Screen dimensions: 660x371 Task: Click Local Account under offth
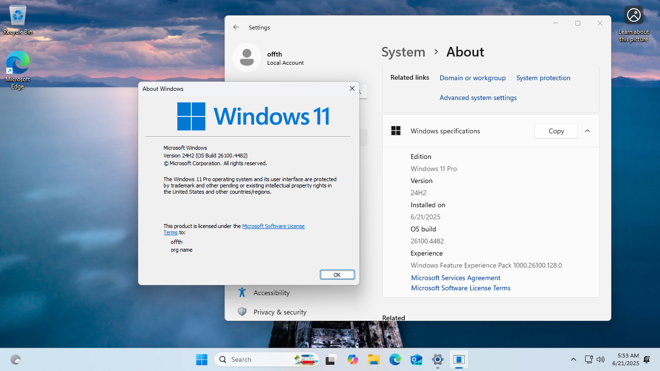point(286,63)
